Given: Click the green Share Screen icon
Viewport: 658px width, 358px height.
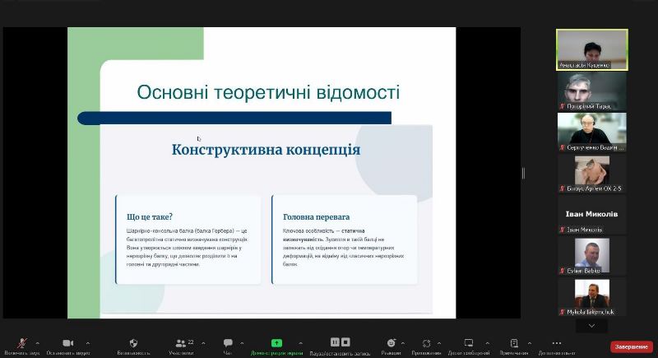Looking at the screenshot, I should coord(276,343).
